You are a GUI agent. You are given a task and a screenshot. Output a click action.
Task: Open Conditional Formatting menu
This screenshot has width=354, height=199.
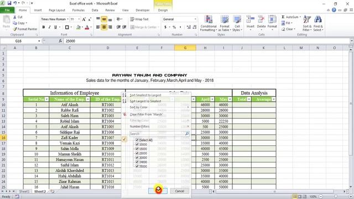pos(209,23)
